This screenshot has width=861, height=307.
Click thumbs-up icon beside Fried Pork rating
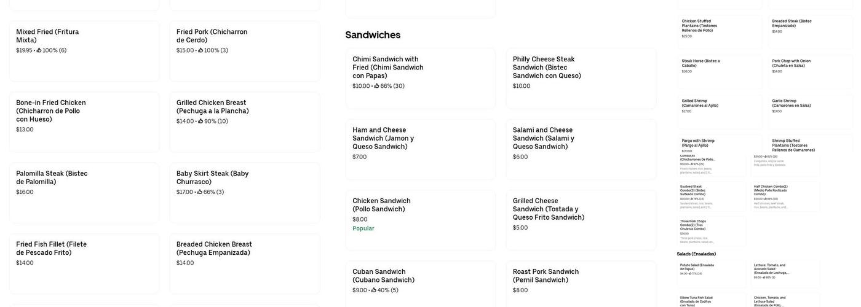pyautogui.click(x=200, y=50)
